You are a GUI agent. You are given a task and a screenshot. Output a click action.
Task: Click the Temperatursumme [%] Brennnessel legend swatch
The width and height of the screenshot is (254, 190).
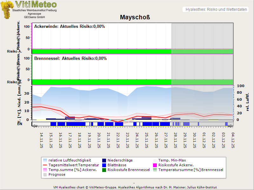(155, 170)
